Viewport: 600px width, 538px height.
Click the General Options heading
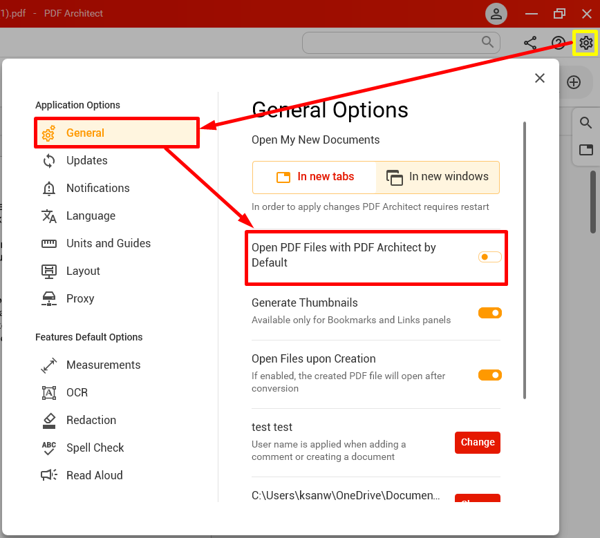click(330, 110)
